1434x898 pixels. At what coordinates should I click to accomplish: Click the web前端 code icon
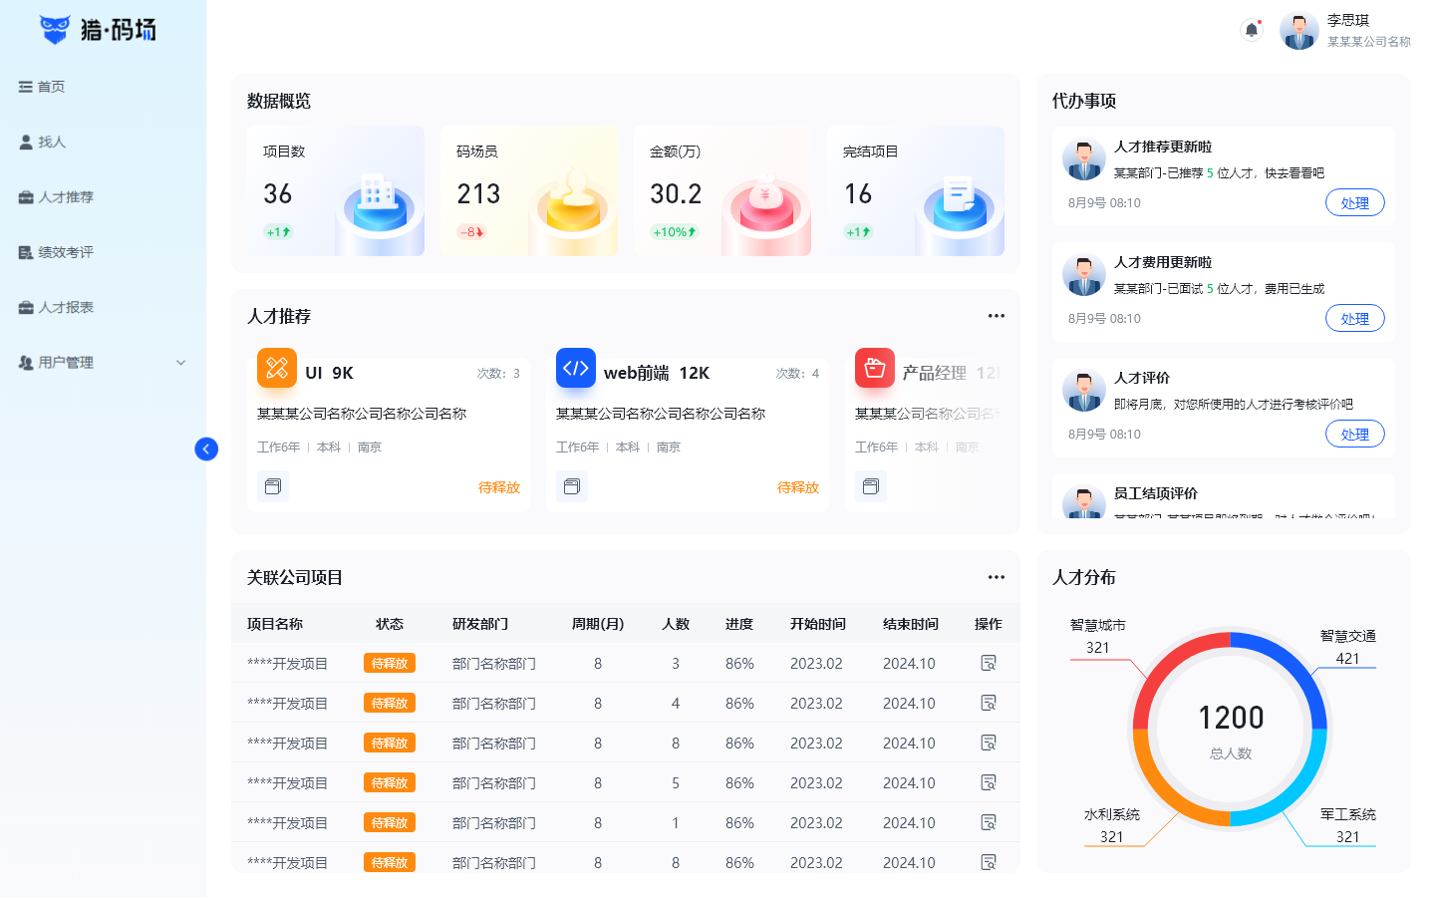pos(576,368)
